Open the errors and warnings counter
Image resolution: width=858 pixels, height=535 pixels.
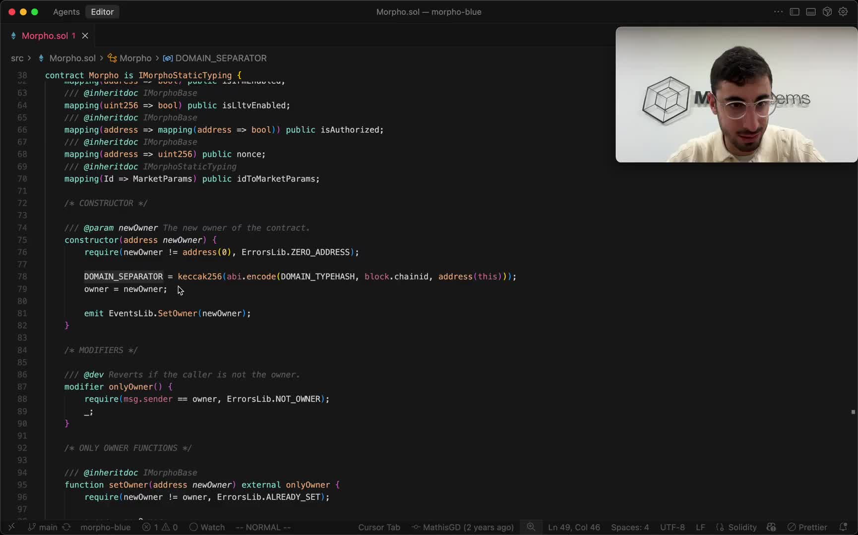pos(160,527)
